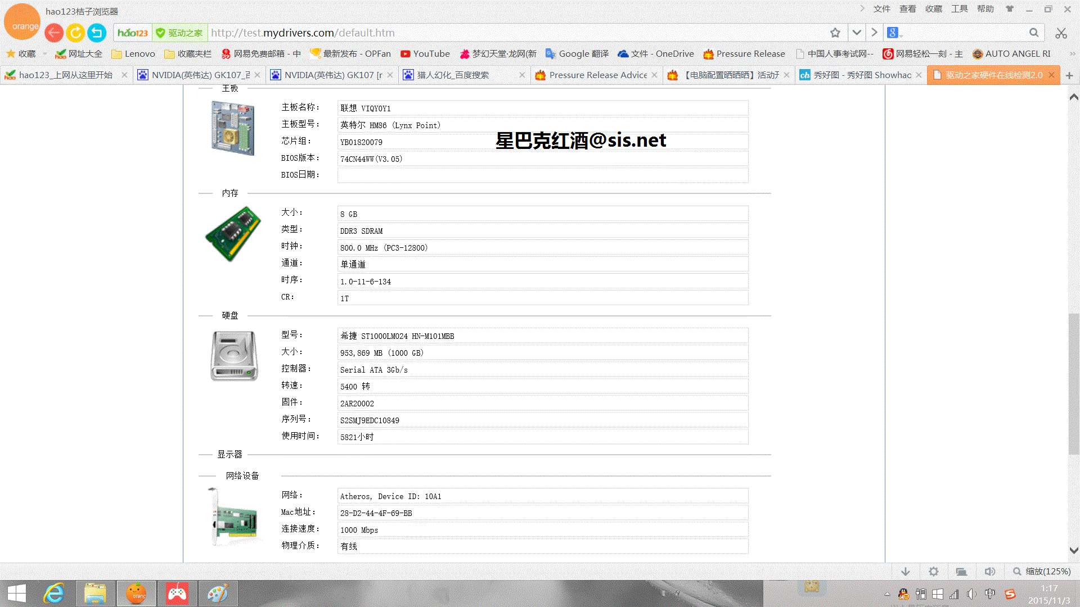Open a new tab with plus button
Screen dimensions: 1080x607
[x=1069, y=75]
